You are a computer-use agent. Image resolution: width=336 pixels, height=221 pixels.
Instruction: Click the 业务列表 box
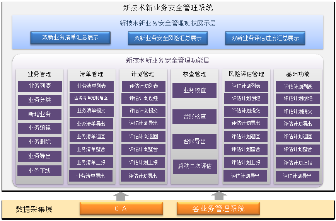(x=40, y=86)
